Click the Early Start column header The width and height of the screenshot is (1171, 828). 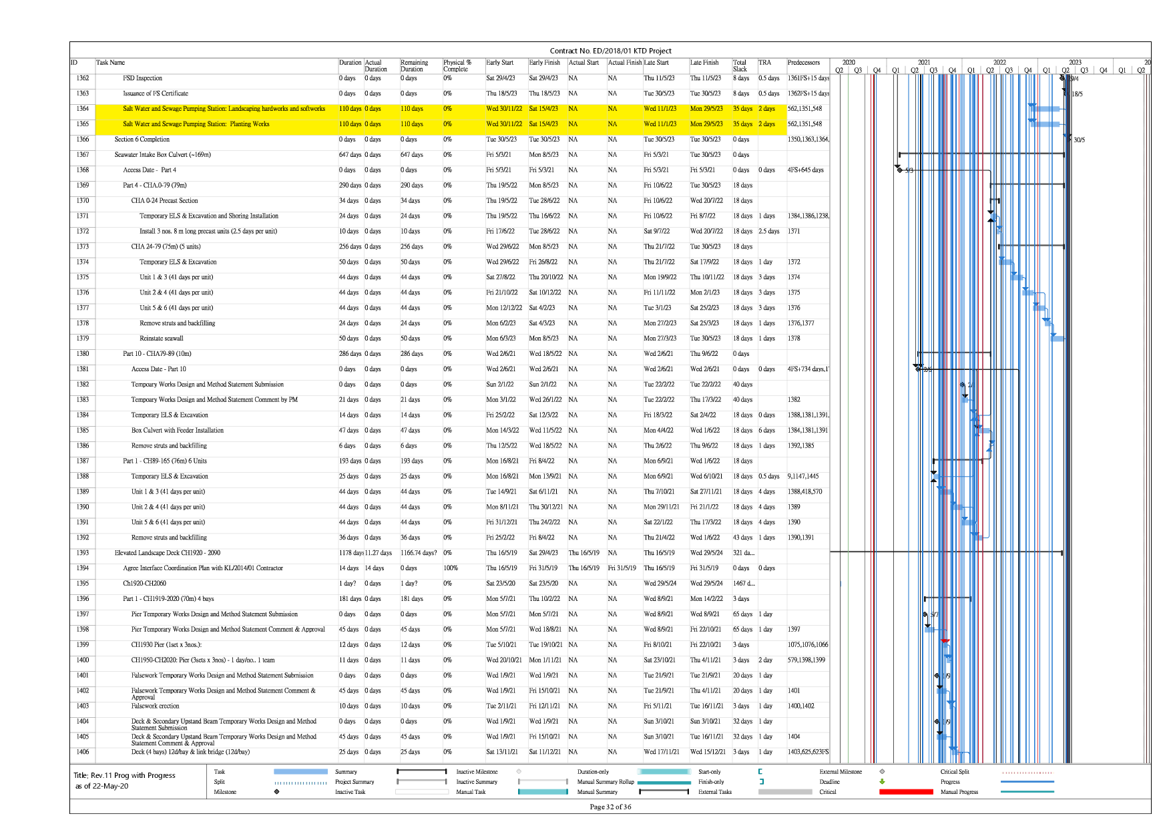pos(499,63)
